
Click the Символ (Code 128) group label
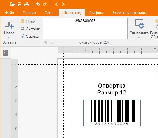tap(94, 42)
